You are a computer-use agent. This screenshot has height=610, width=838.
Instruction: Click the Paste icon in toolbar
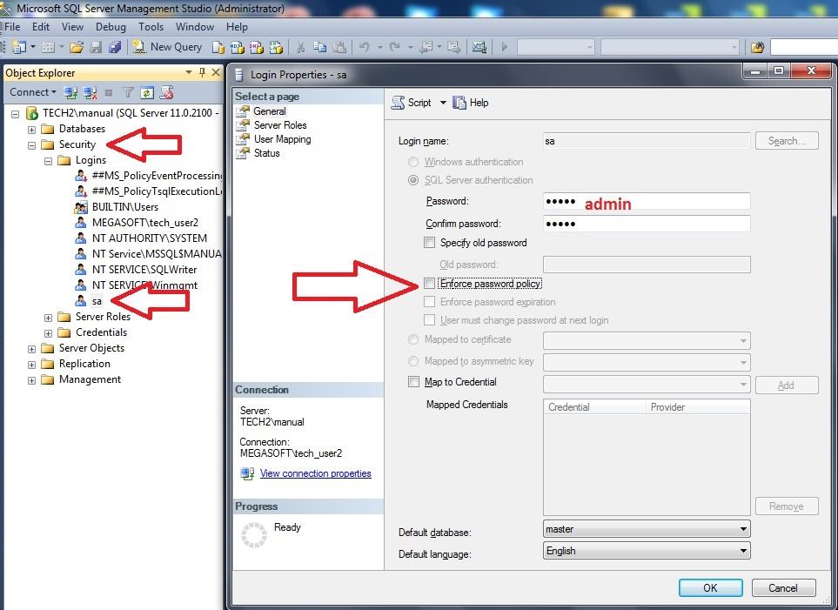point(339,47)
